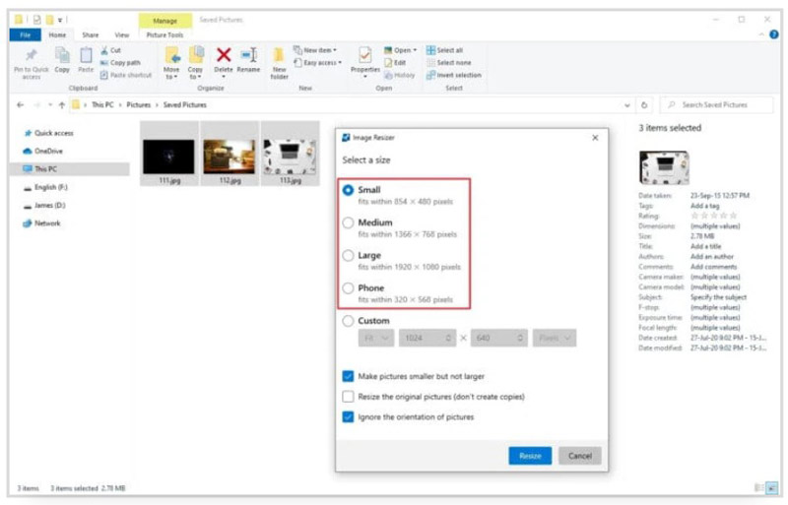Select the Large size option
This screenshot has height=505, width=788.
click(x=348, y=255)
